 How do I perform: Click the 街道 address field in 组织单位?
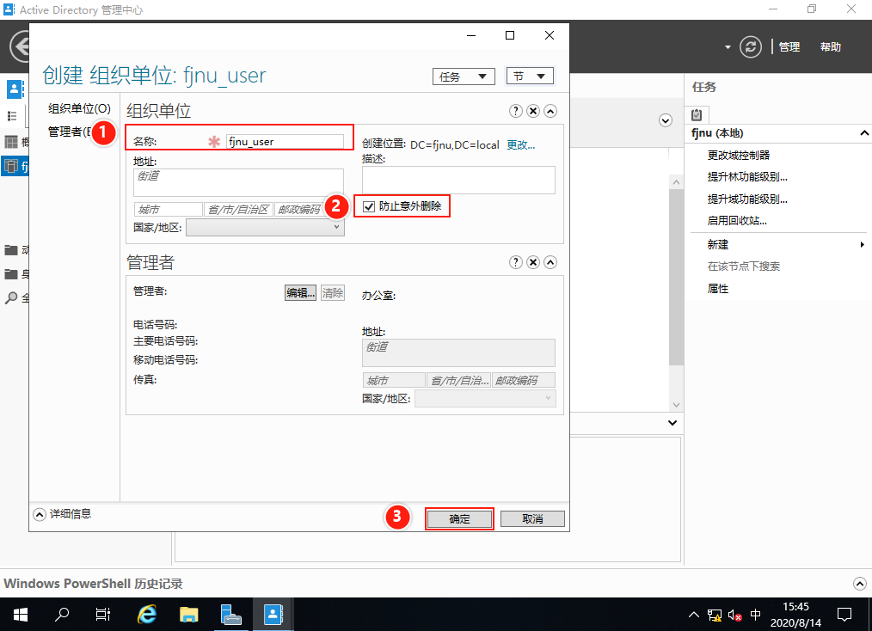[x=238, y=182]
